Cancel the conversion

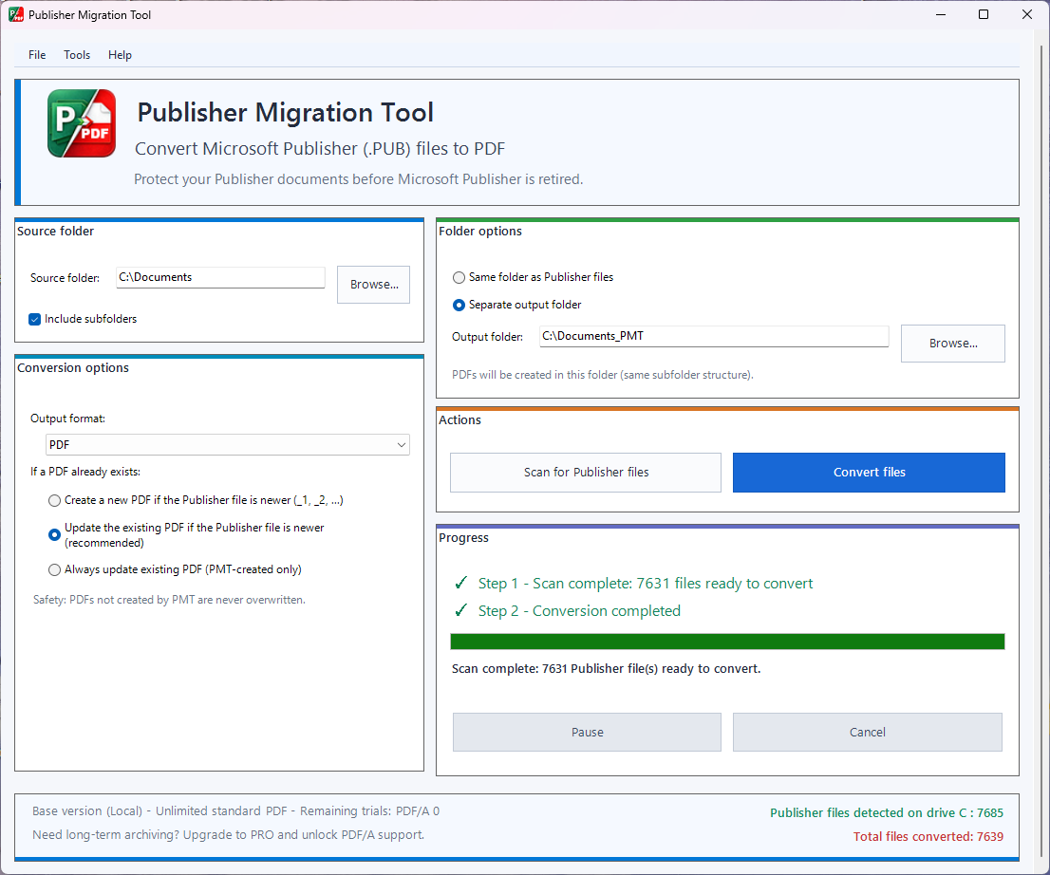(x=868, y=733)
